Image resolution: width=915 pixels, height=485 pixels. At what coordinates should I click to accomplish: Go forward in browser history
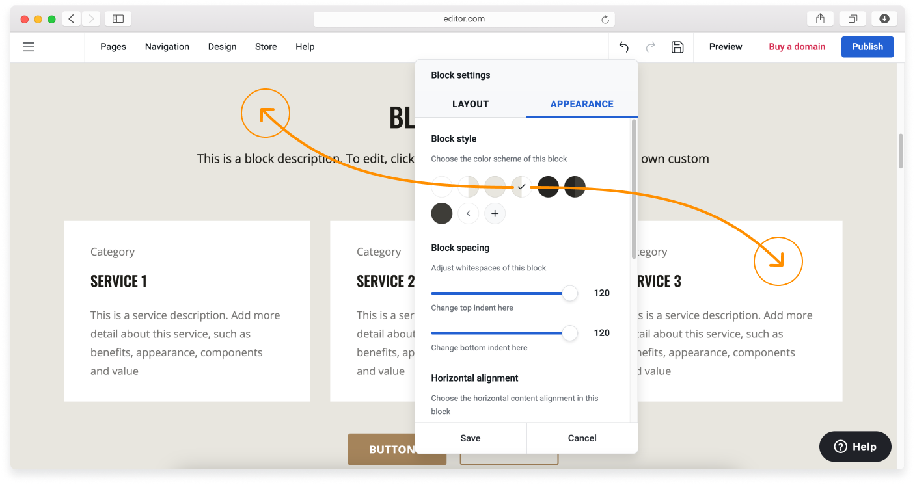(91, 19)
